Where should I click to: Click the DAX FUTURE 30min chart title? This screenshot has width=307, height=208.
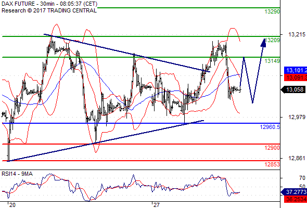(49, 4)
